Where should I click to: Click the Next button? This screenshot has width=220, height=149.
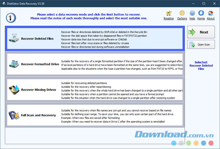coord(201,32)
